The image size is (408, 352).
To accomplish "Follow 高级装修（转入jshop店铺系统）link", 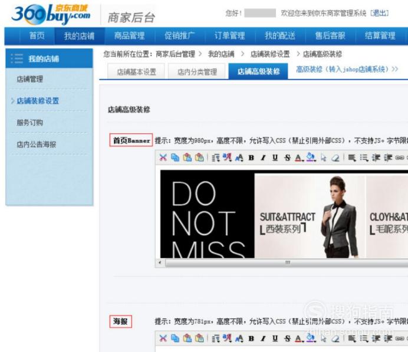I will click(347, 69).
